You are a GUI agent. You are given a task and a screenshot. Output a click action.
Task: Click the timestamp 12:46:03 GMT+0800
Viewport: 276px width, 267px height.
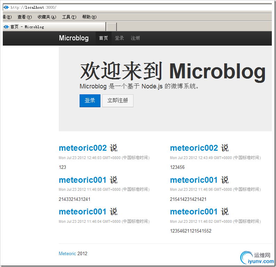click(x=104, y=158)
